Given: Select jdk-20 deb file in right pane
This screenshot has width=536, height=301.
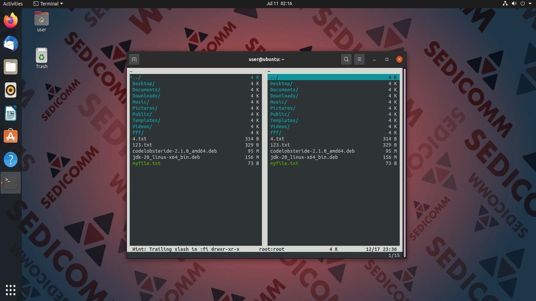Looking at the screenshot, I should [334, 157].
